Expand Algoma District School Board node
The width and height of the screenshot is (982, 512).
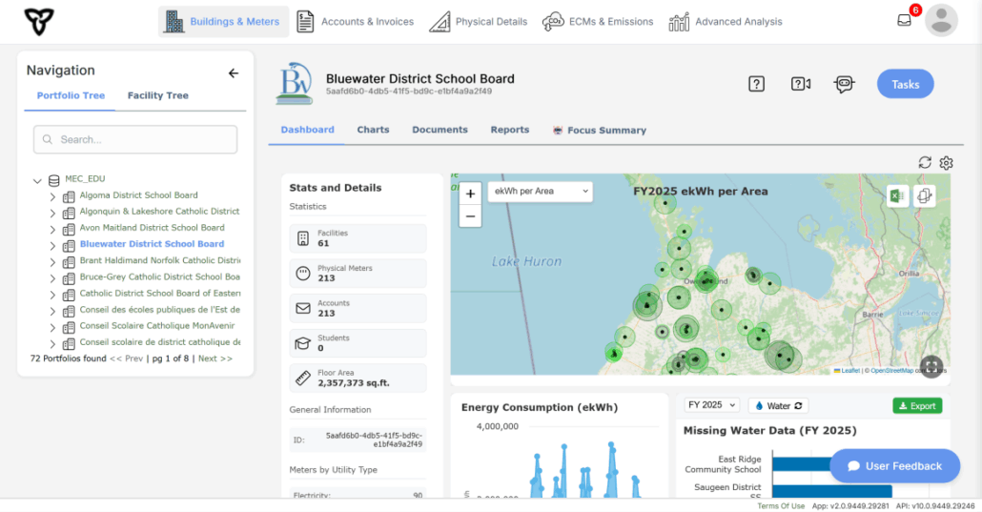(x=52, y=196)
